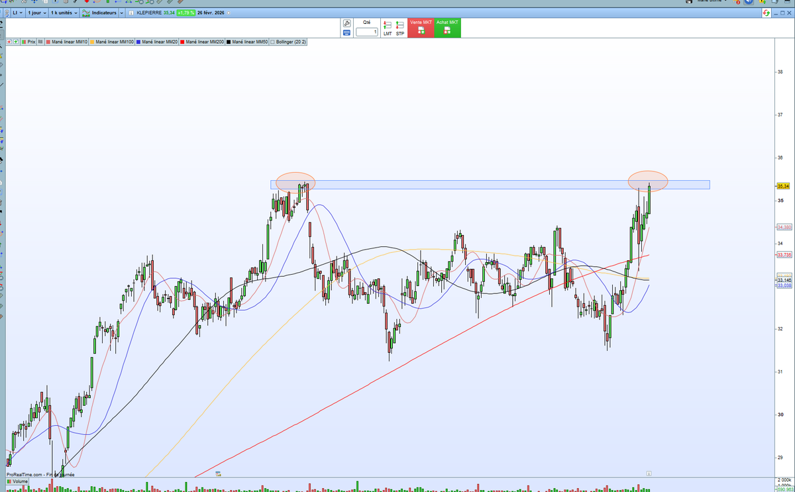The height and width of the screenshot is (492, 795).
Task: Select the Mané linear MM50 legend item
Action: pyautogui.click(x=247, y=42)
